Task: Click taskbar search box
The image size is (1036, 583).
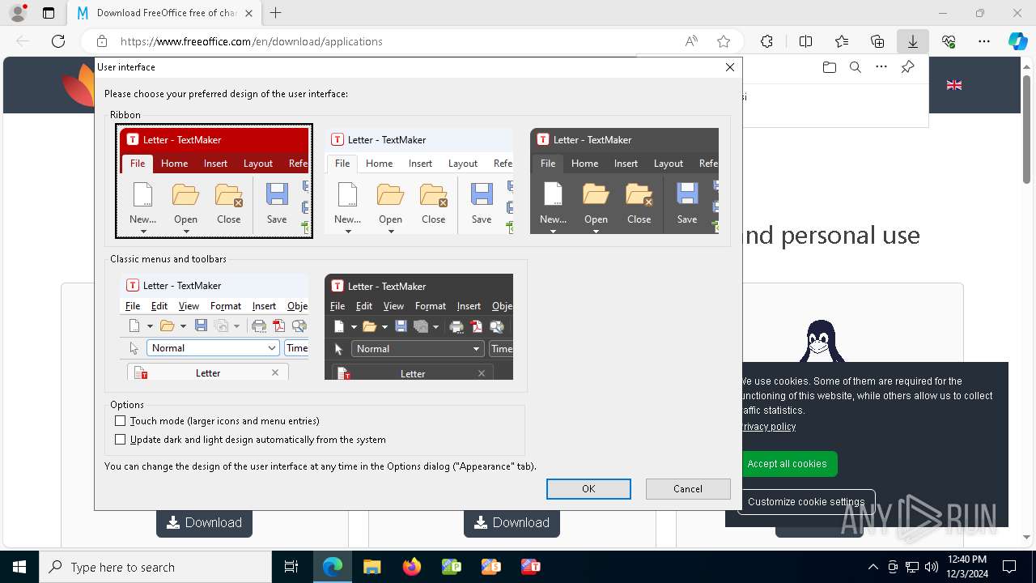Action: [x=155, y=567]
